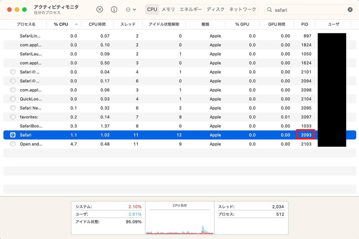Click the Safari process name text

pos(25,135)
